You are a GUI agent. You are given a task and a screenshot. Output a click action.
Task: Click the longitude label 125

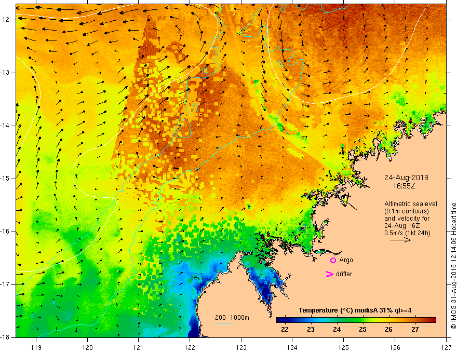coord(344,347)
